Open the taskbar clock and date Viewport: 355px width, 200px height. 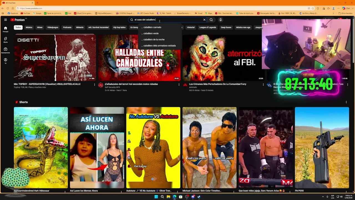point(349,197)
